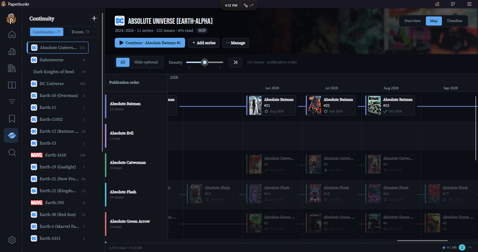Toggle read status circle on Absolute Batman #21
478x252 pixels.
[266, 111]
